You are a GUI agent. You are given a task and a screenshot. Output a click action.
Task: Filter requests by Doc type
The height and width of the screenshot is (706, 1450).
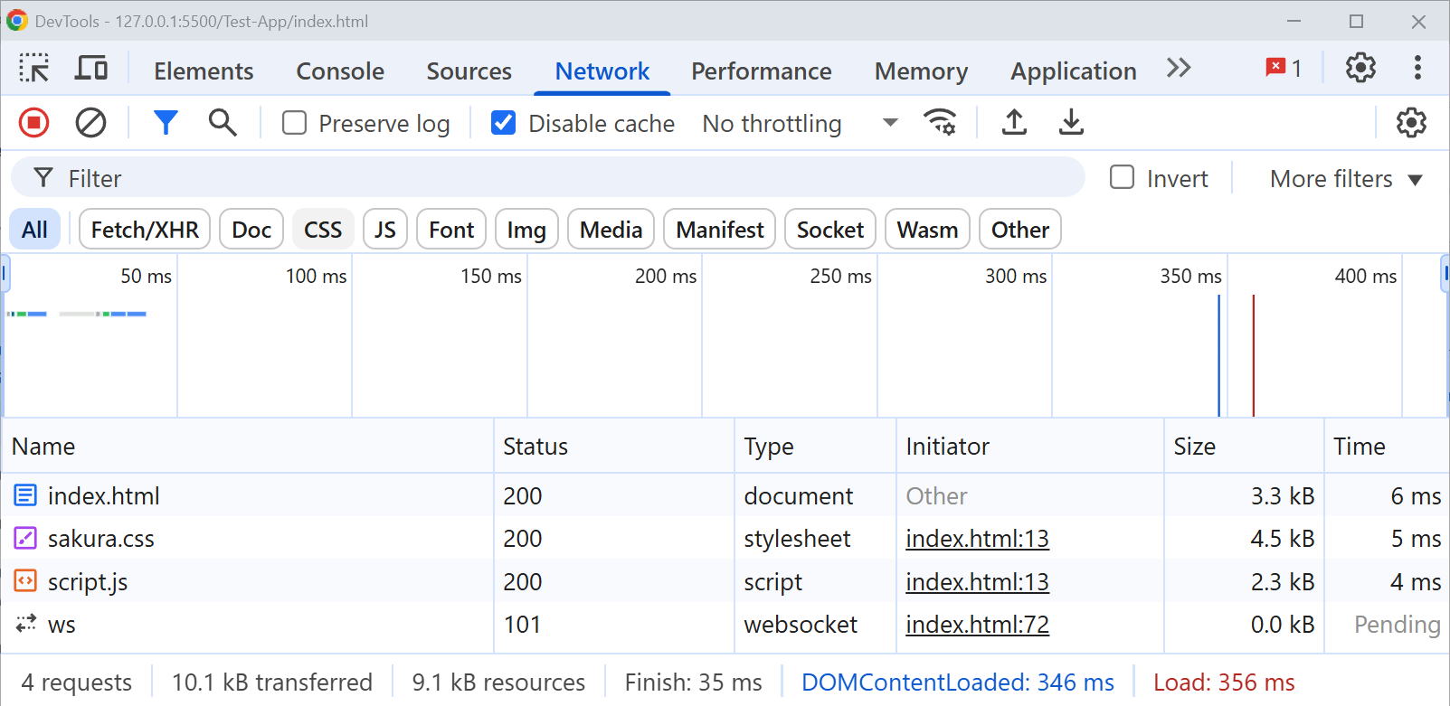coord(251,230)
